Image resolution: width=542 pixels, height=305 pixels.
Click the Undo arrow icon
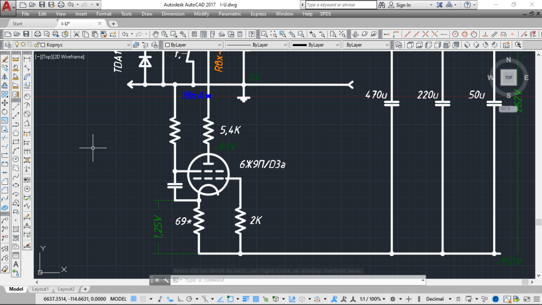pos(124,34)
